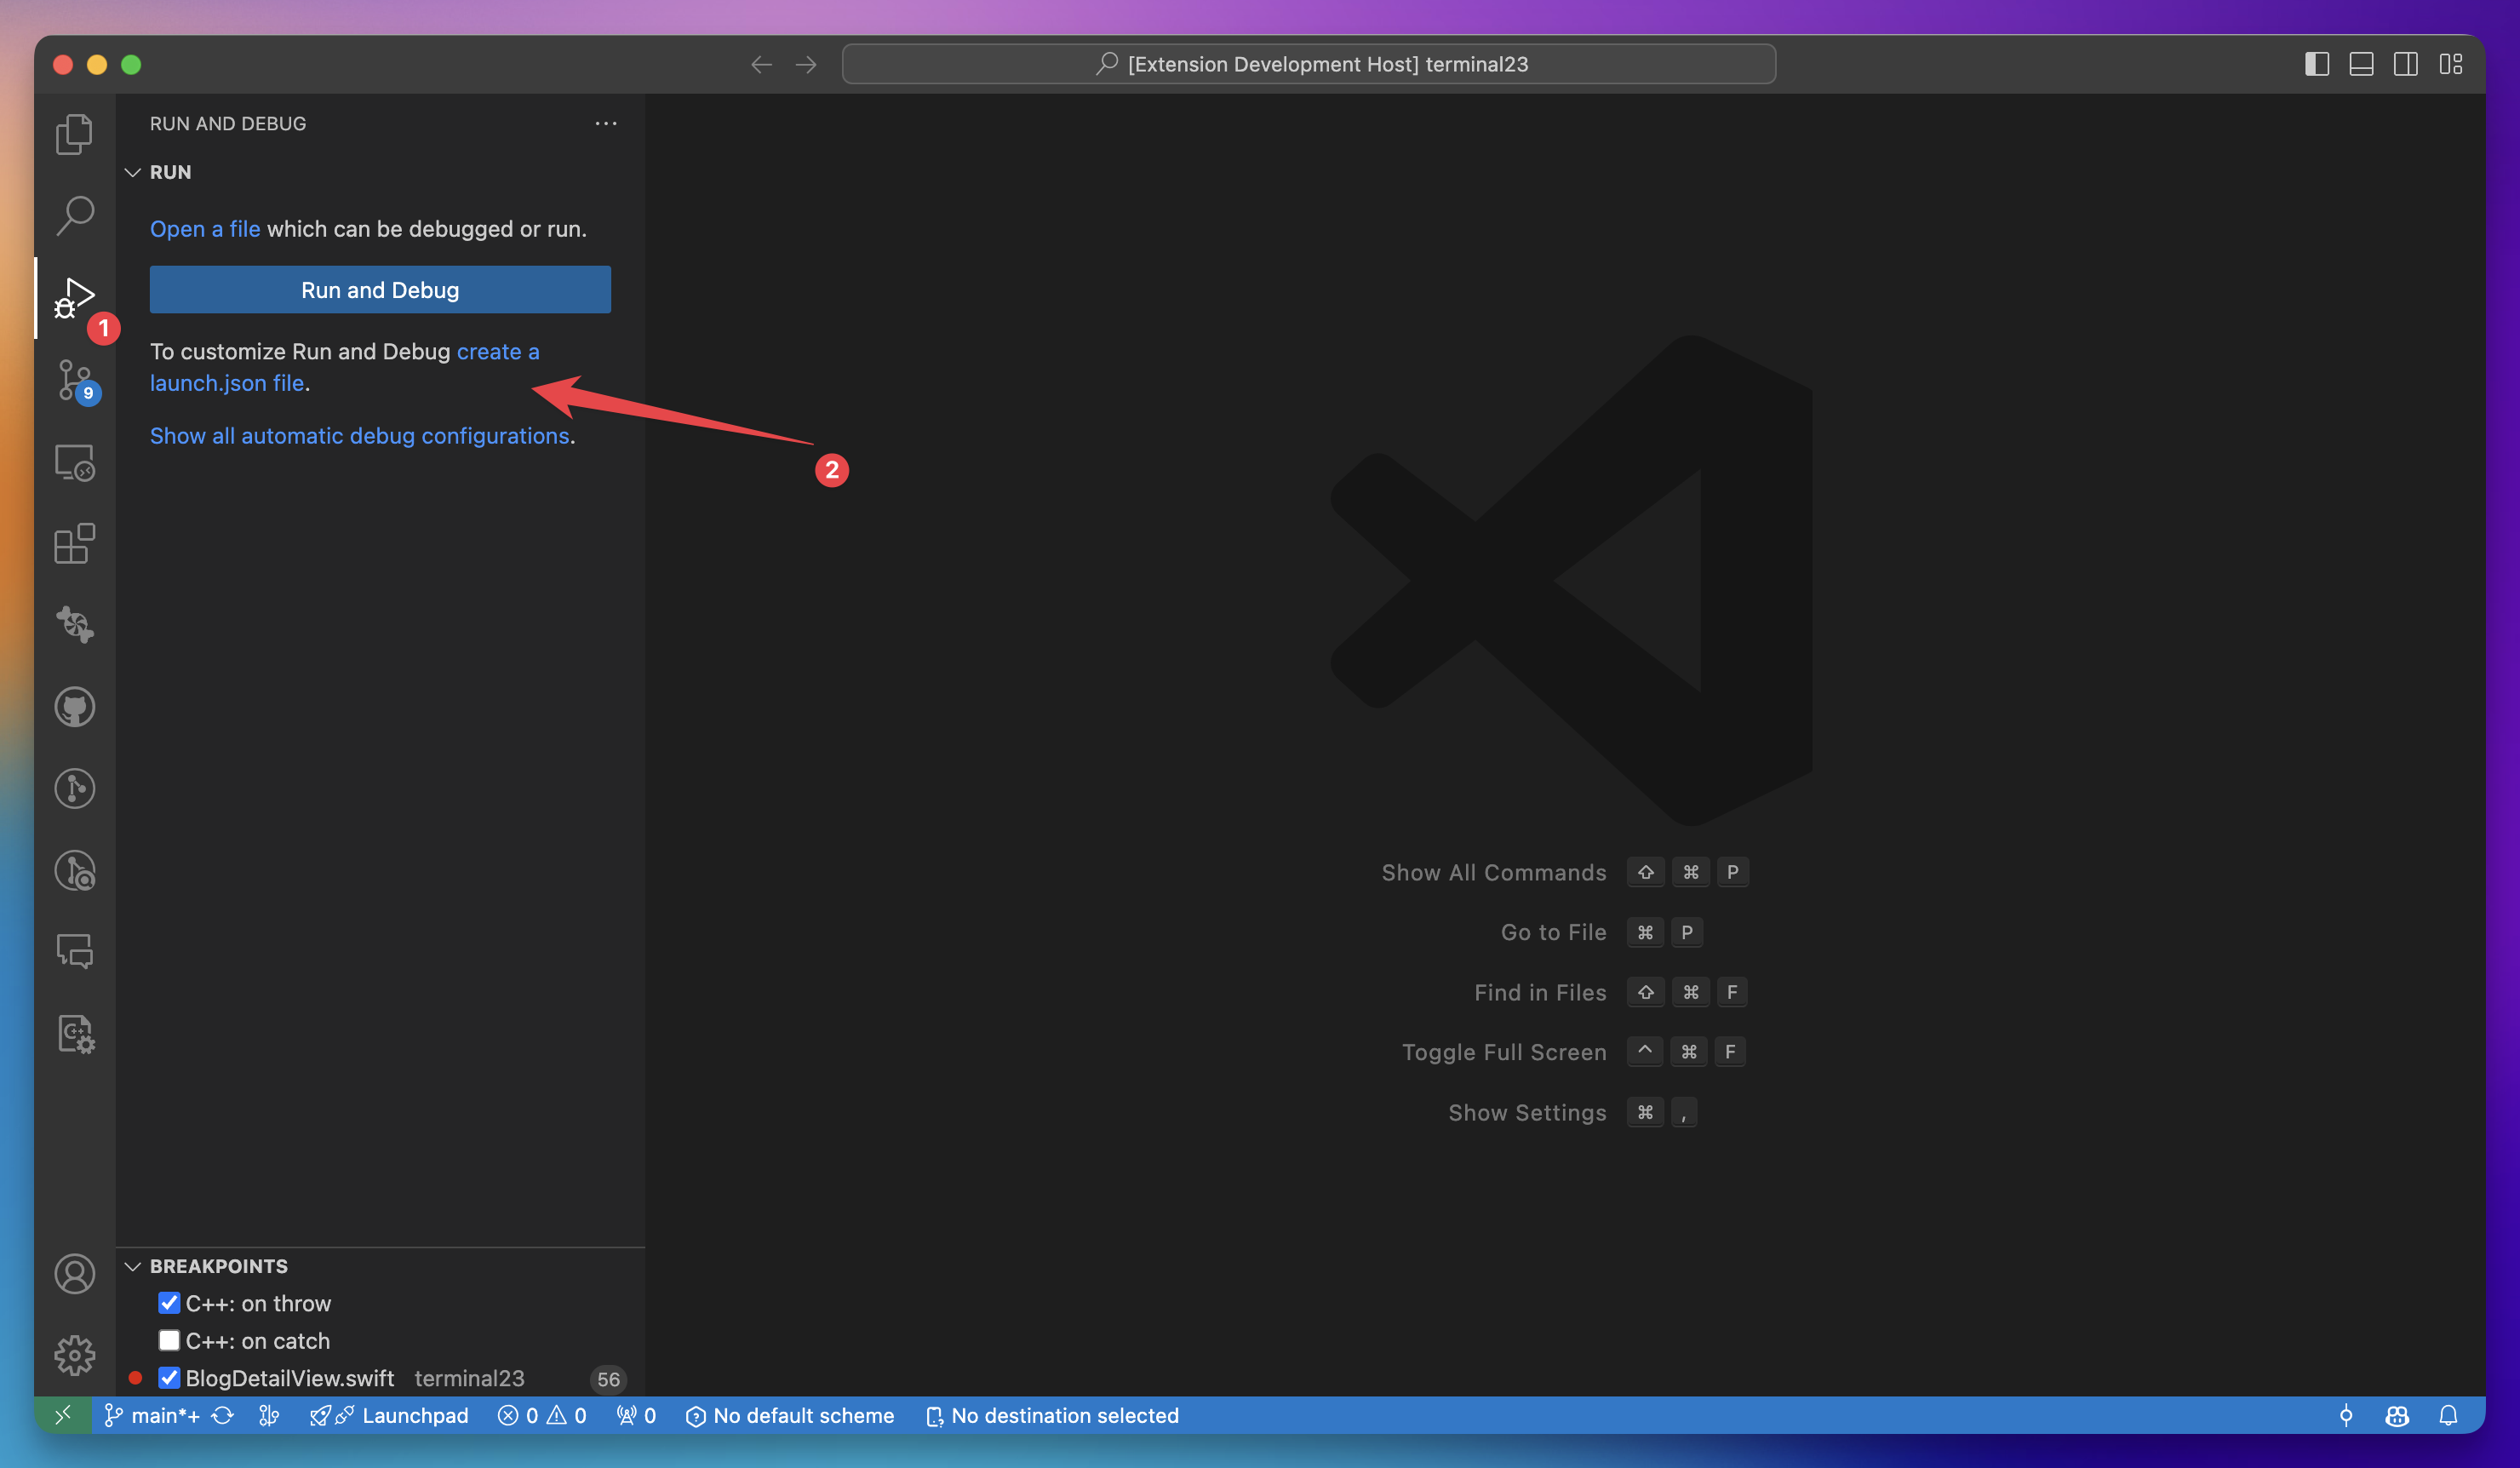Open the Remote Explorer view
Image resolution: width=2520 pixels, height=1468 pixels.
[74, 462]
